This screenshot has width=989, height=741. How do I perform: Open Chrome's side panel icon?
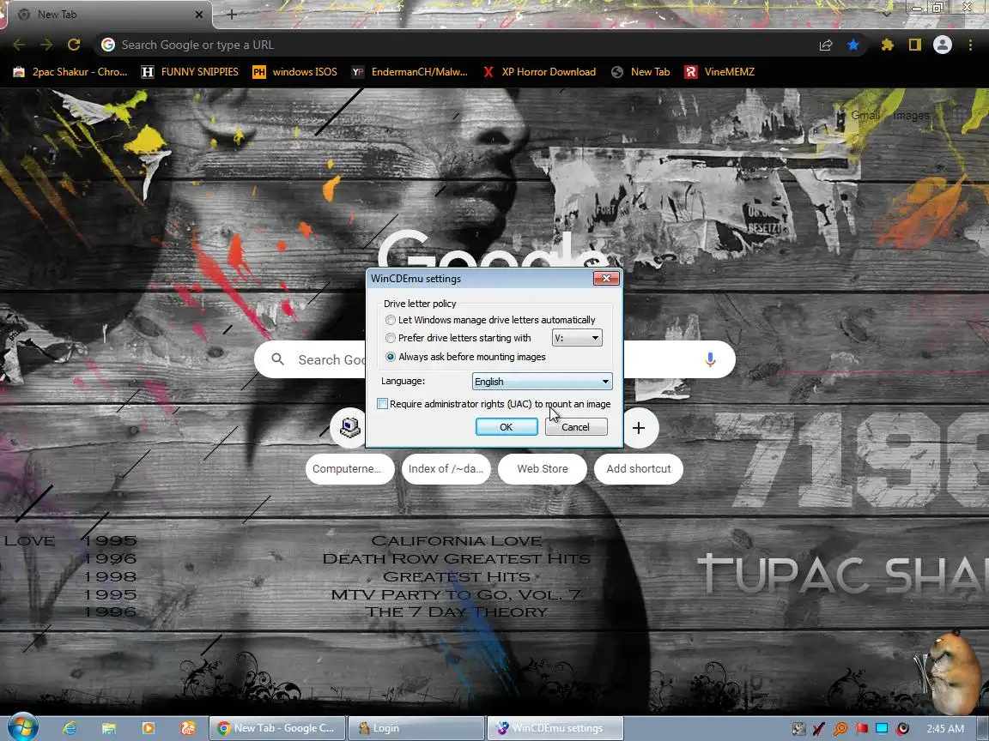[x=914, y=45]
